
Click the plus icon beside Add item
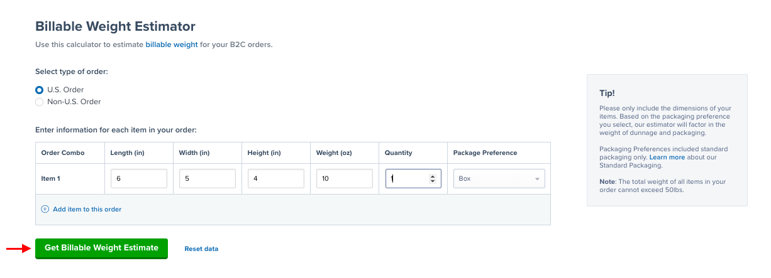pyautogui.click(x=45, y=209)
